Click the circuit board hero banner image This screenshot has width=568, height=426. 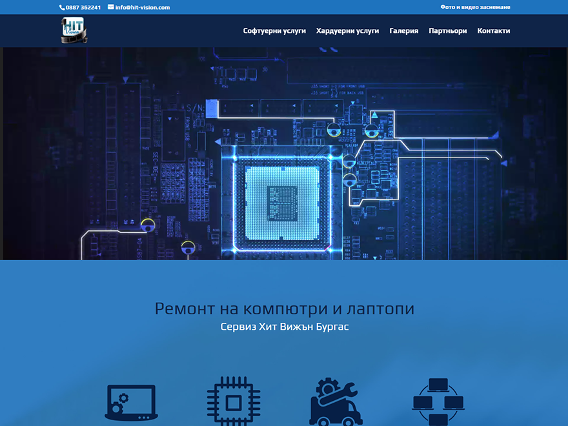[284, 154]
